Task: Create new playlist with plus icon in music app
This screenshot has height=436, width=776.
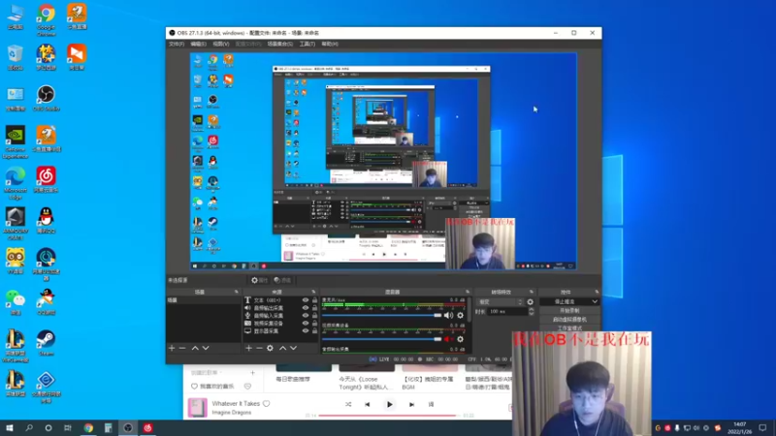Action: 252,372
